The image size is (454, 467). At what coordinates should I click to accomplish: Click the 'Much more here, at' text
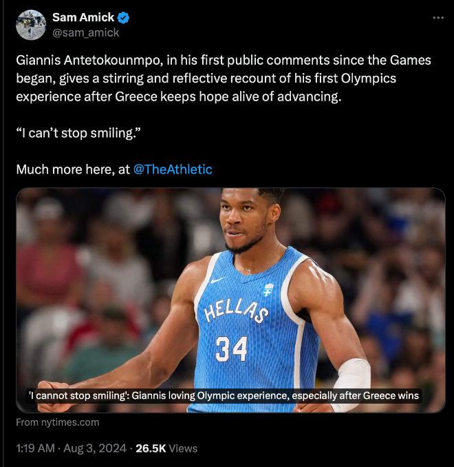73,169
